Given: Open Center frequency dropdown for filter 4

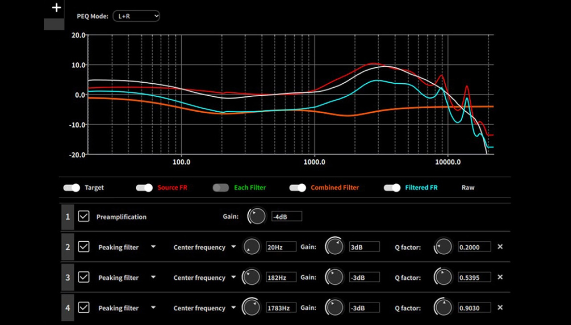Looking at the screenshot, I should [x=233, y=308].
